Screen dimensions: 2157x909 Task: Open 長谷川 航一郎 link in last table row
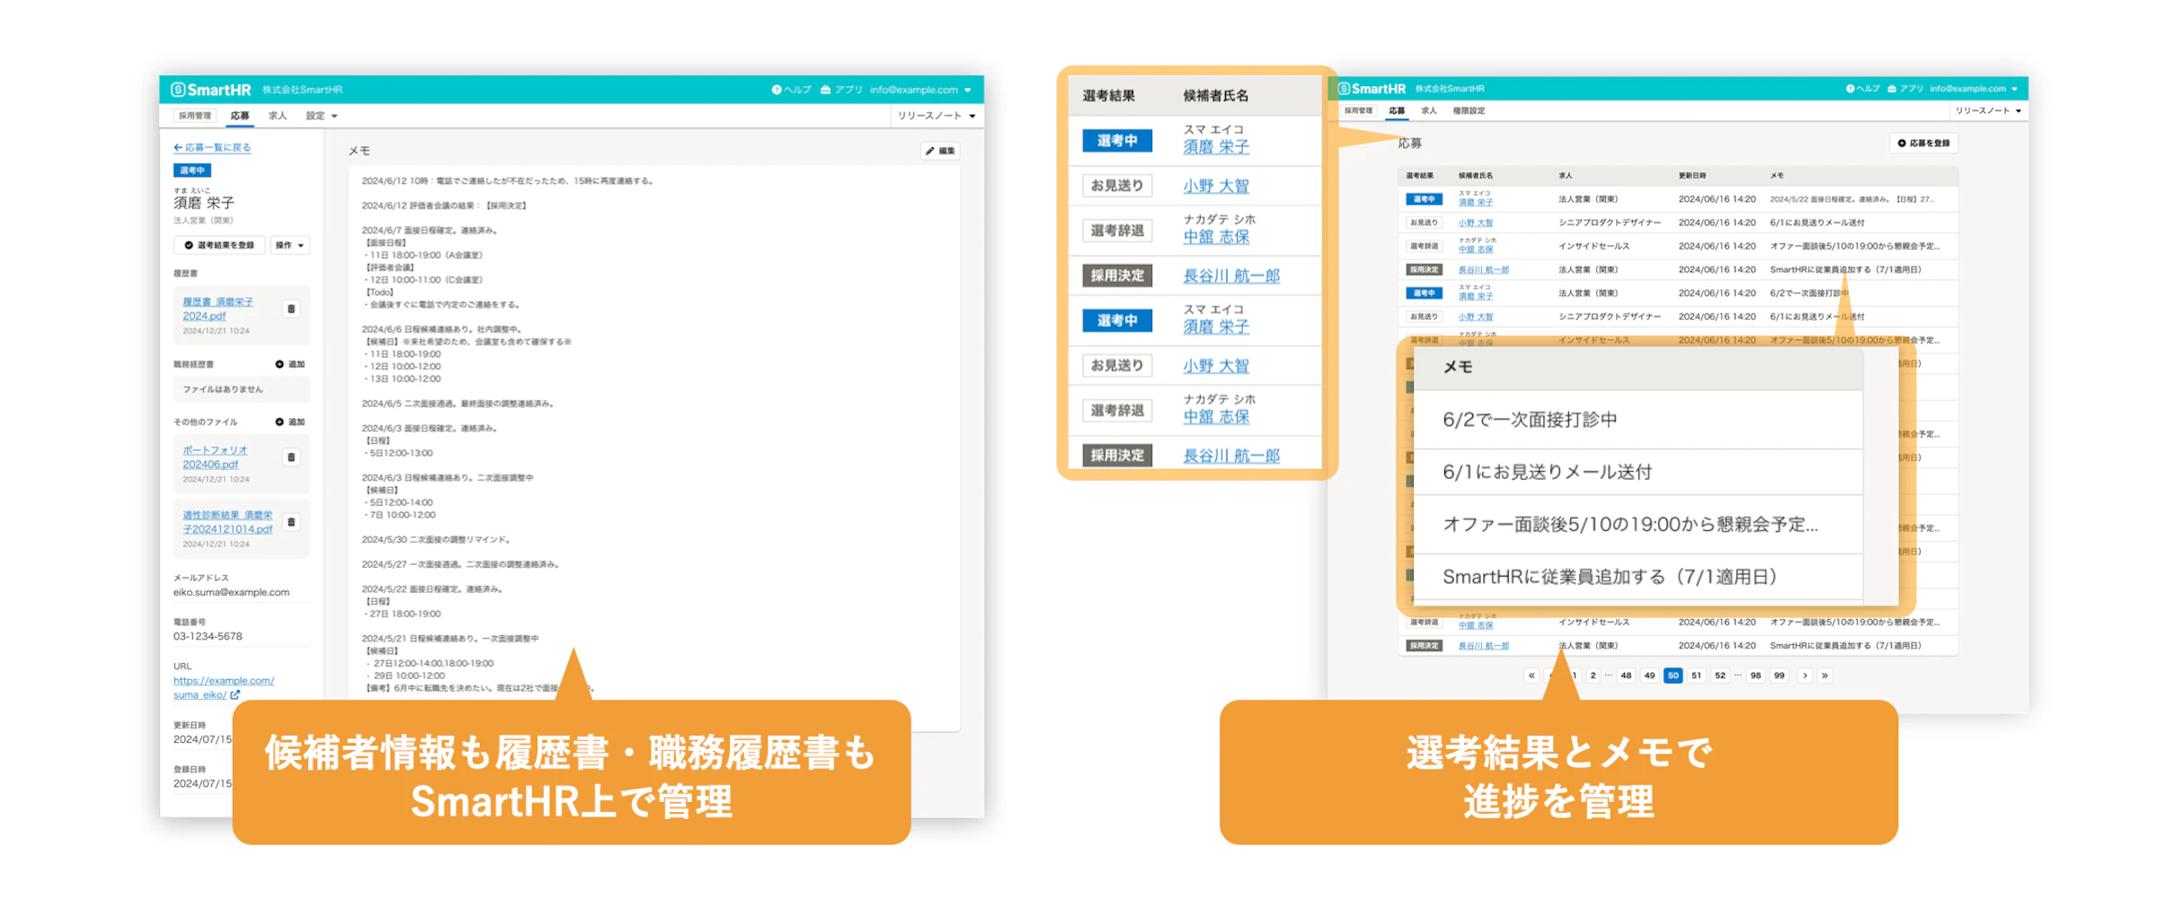tap(1483, 646)
